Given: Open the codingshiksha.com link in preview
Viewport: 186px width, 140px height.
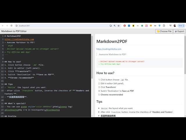Looking at the screenshot, I should click(109, 49).
